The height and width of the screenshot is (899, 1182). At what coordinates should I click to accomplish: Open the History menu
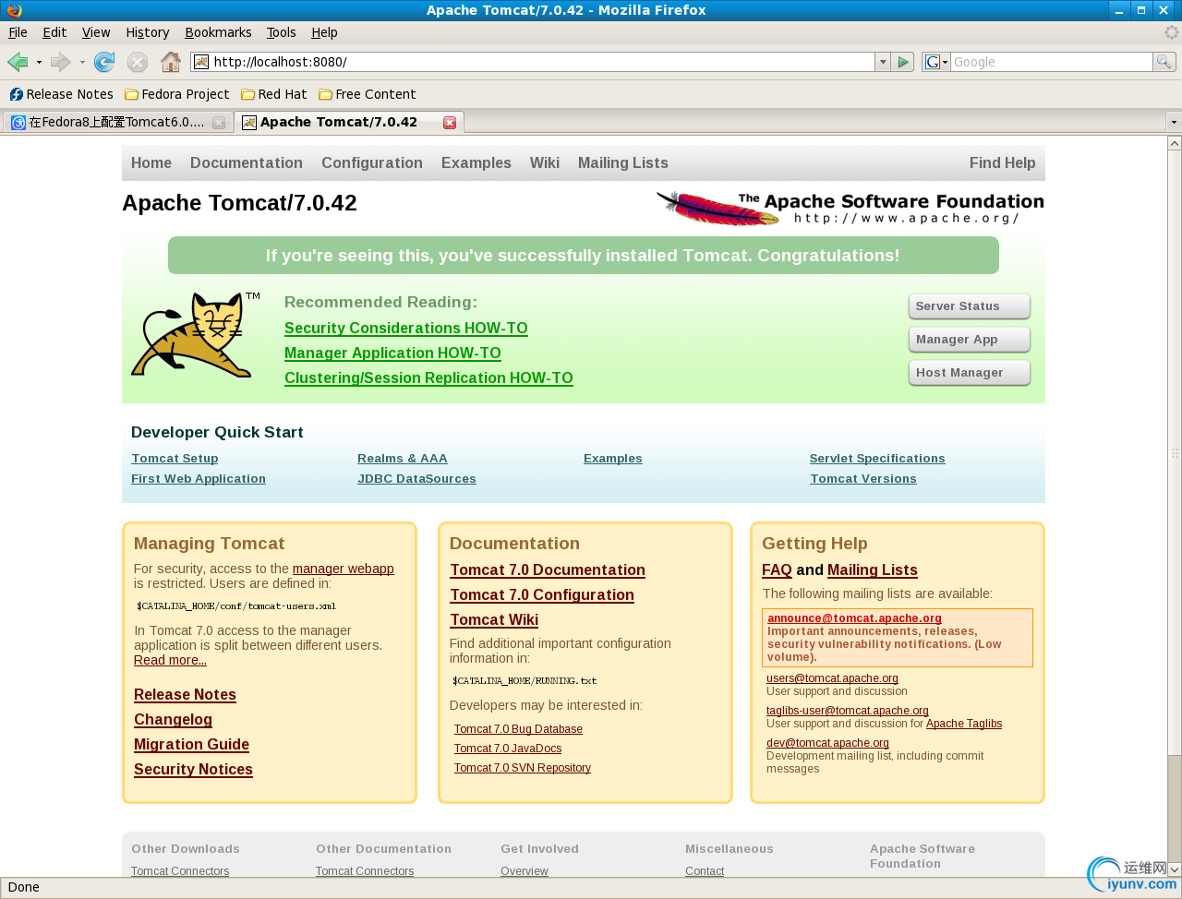point(148,32)
